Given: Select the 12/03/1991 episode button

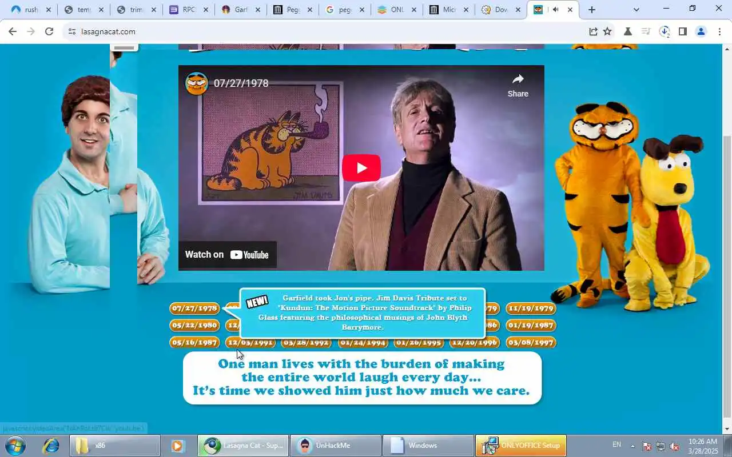Looking at the screenshot, I should pyautogui.click(x=250, y=343).
